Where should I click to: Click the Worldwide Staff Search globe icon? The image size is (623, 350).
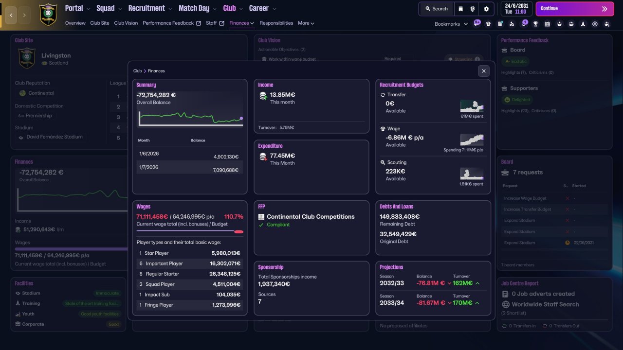pos(506,304)
